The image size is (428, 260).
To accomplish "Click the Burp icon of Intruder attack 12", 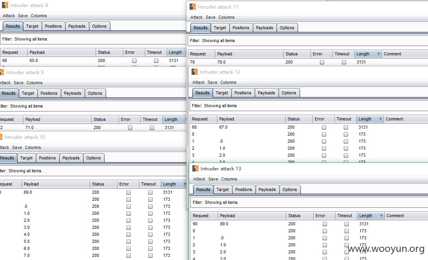I will point(195,72).
